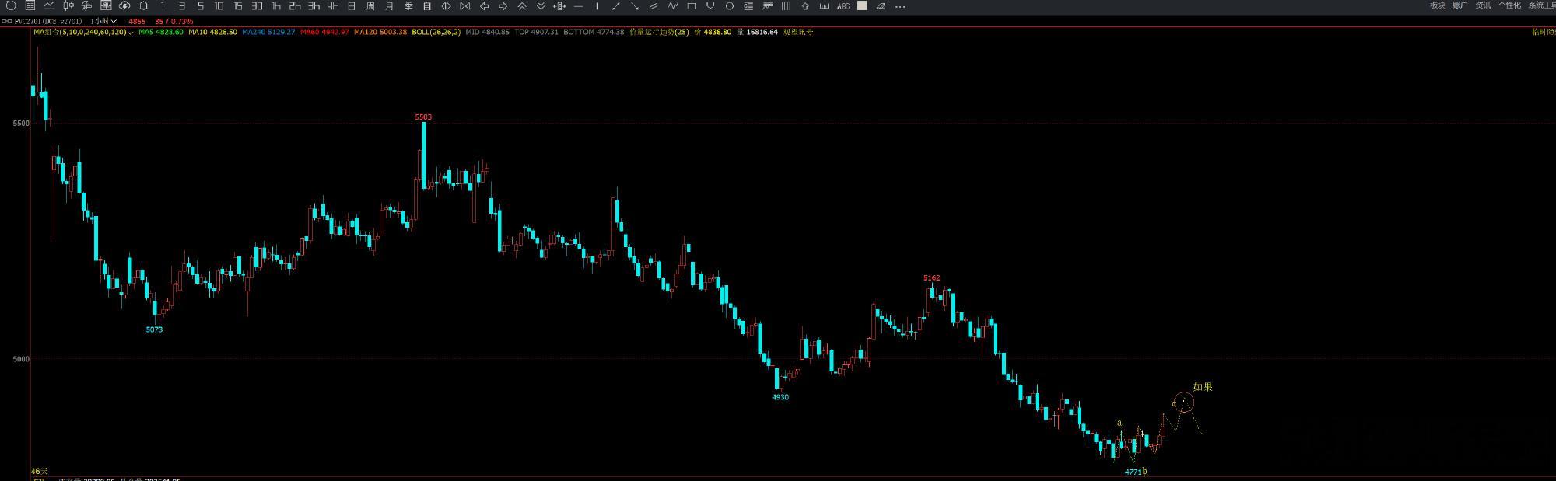
Task: Switch to the time-sharing line chart icon
Action: click(49, 5)
